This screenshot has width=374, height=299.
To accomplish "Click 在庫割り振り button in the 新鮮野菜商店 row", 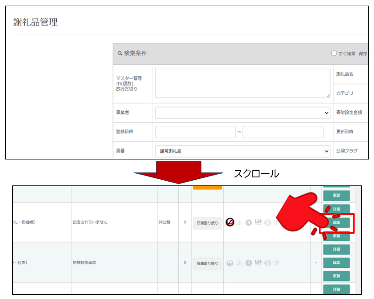I will pos(207,263).
